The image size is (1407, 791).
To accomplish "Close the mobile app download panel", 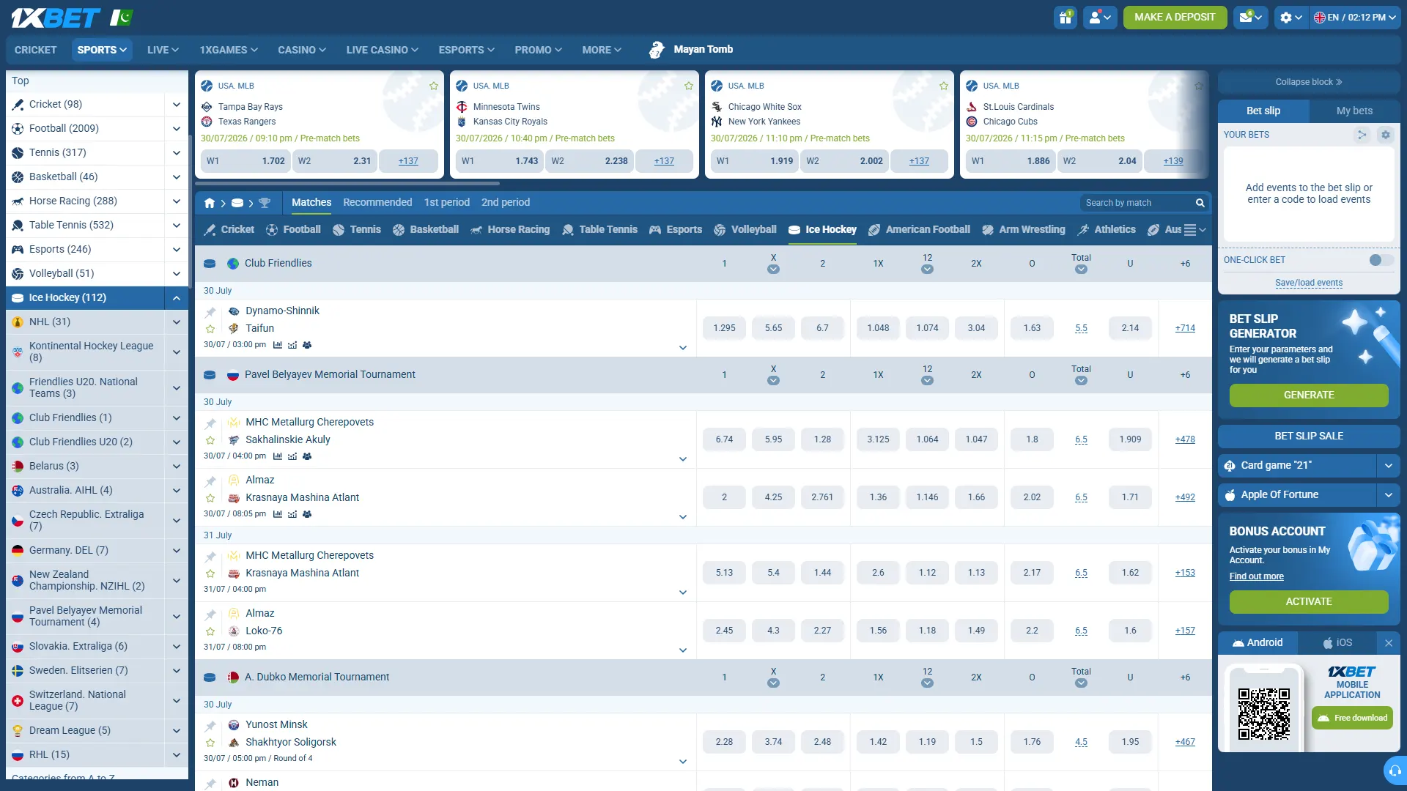I will 1389,643.
